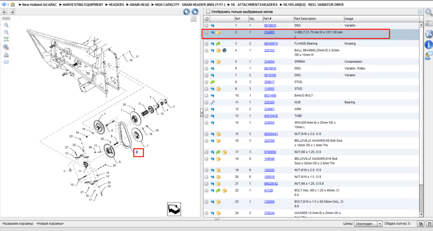Click the column layout icon above the table
The height and width of the screenshot is (231, 433).
tap(420, 12)
